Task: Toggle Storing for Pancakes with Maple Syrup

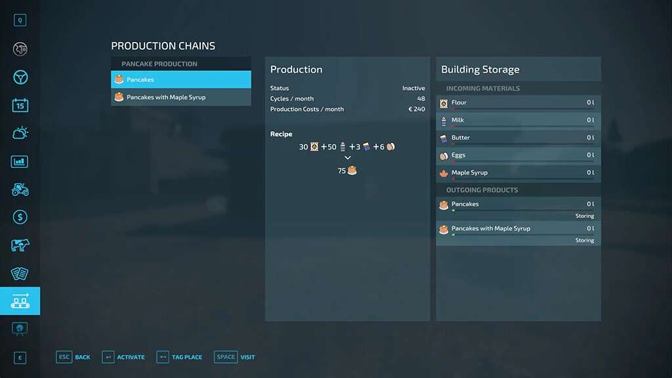Action: coord(584,240)
